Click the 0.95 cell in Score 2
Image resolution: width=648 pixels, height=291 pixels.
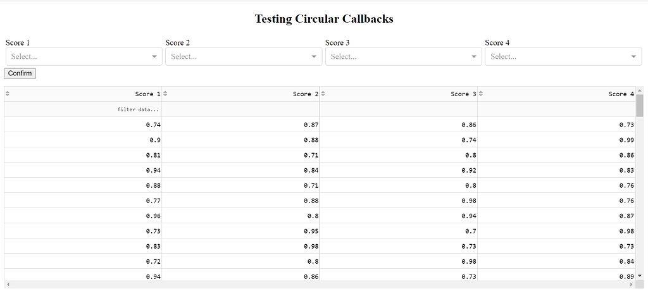240,231
